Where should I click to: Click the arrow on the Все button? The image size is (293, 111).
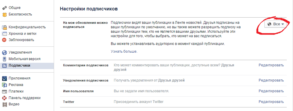click(283, 24)
